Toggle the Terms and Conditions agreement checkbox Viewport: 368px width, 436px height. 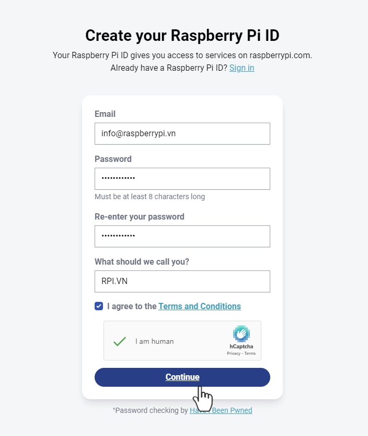point(99,306)
